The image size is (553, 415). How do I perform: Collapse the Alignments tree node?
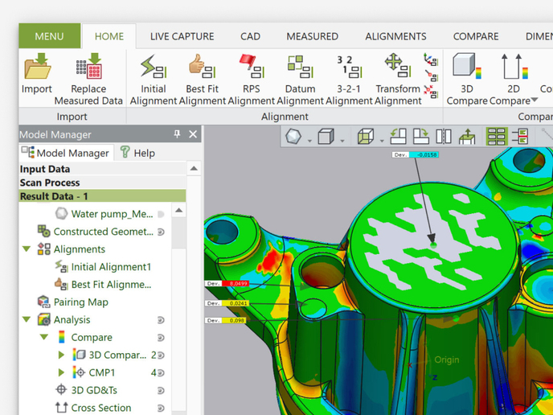[27, 249]
